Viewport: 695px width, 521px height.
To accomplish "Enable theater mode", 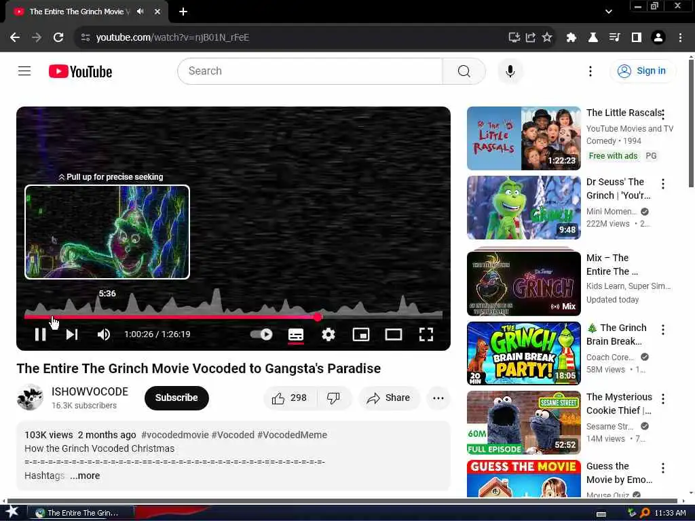I will point(393,334).
